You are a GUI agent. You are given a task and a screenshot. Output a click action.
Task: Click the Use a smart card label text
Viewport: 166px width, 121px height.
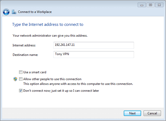pyautogui.click(x=35, y=72)
